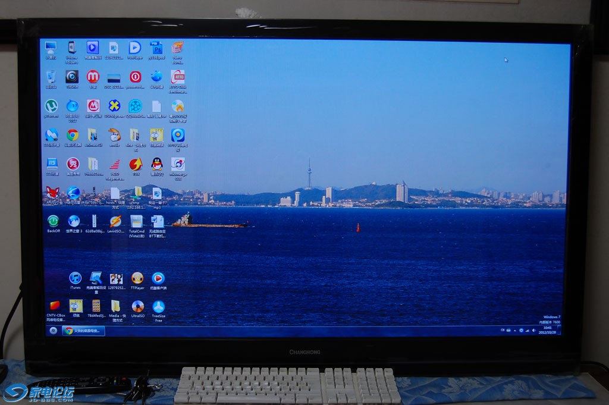Open UltraISO from the desktop
Screen dimensions: 609x405
[x=137, y=307]
